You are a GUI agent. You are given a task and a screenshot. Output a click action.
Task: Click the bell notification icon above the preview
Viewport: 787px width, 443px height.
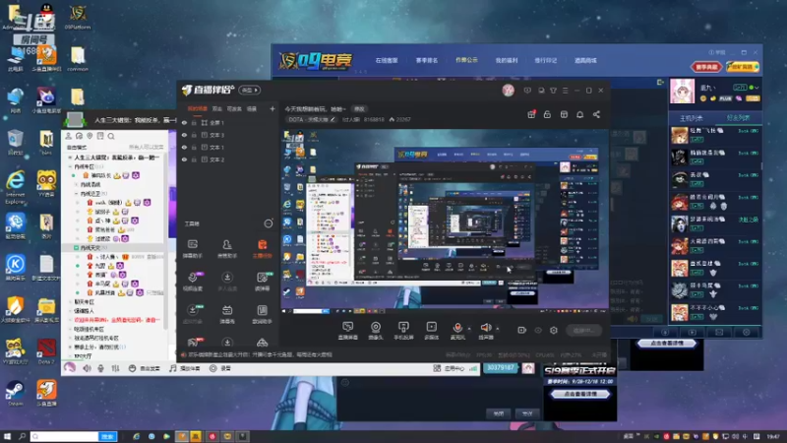click(x=579, y=114)
